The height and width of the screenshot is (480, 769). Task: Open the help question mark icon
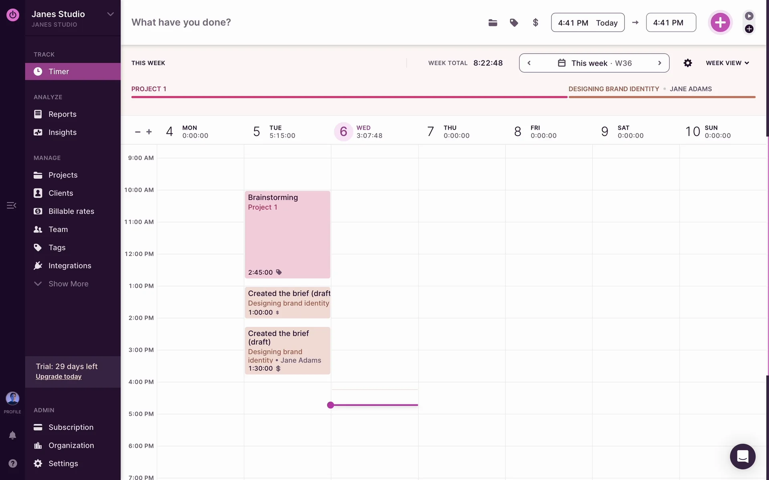coord(12,463)
